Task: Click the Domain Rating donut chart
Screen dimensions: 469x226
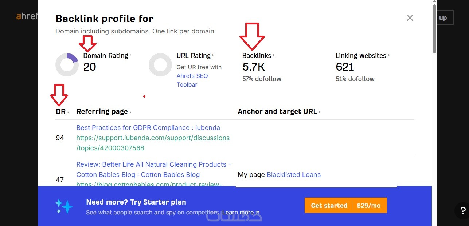Action: click(67, 65)
